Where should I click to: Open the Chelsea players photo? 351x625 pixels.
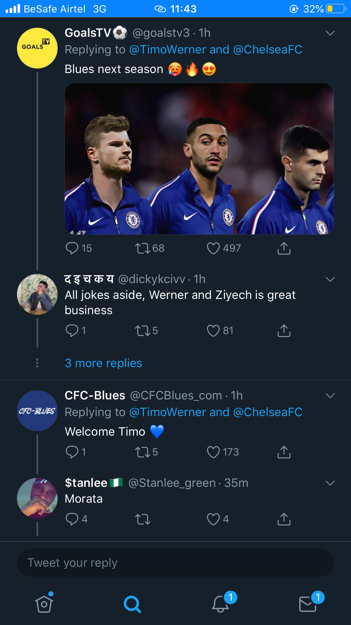[199, 159]
